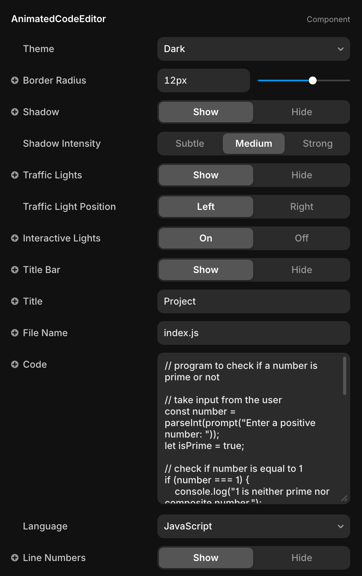Click the resize handle of the Code textarea
Viewport: 362px width, 576px height.
point(344,498)
